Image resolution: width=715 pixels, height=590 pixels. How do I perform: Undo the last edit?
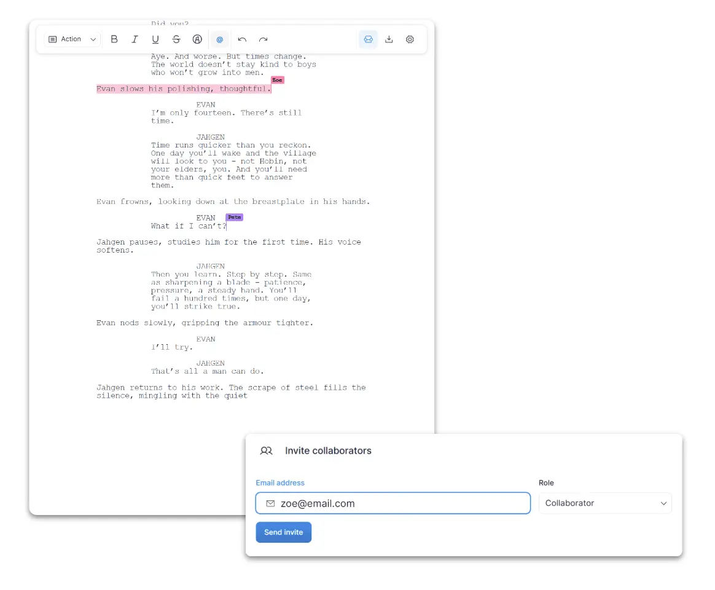(x=242, y=39)
